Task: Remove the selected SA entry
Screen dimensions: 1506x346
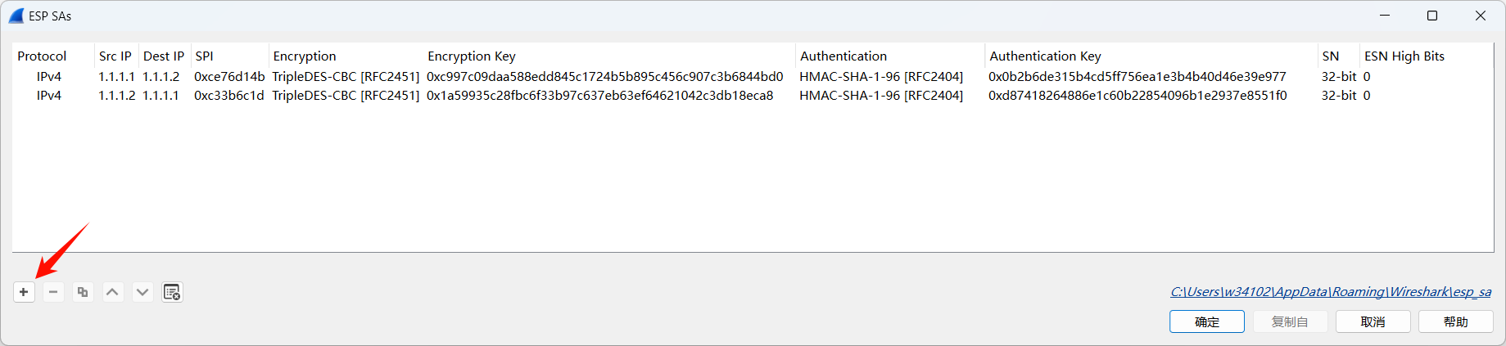Action: click(53, 292)
